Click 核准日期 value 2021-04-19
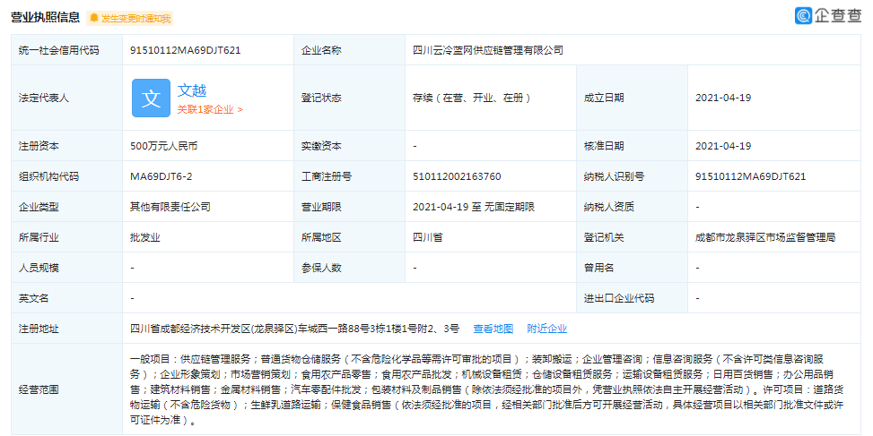This screenshot has width=873, height=436. point(722,146)
